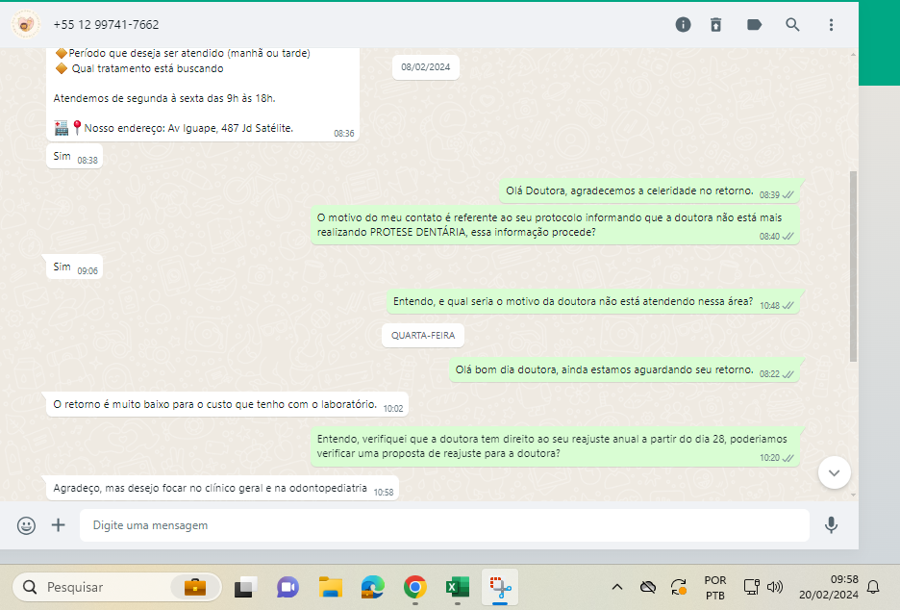The width and height of the screenshot is (900, 610).
Task: Open the notifications bell in taskbar
Action: pos(873,587)
